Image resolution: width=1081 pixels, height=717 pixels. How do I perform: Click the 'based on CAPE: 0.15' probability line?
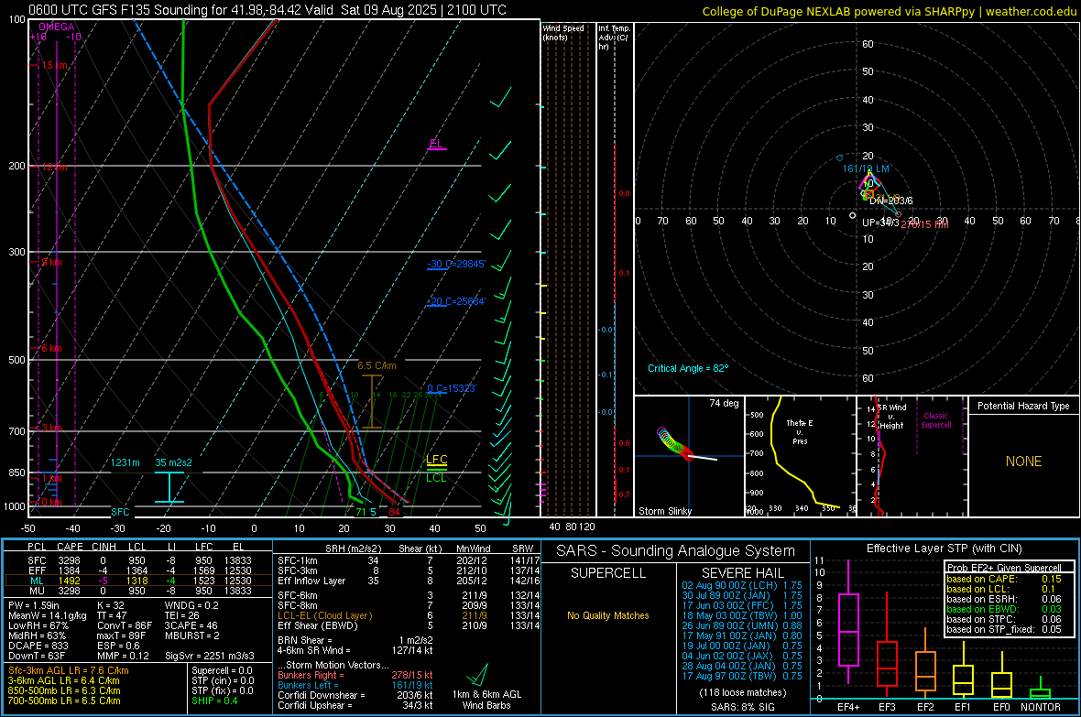point(1003,579)
